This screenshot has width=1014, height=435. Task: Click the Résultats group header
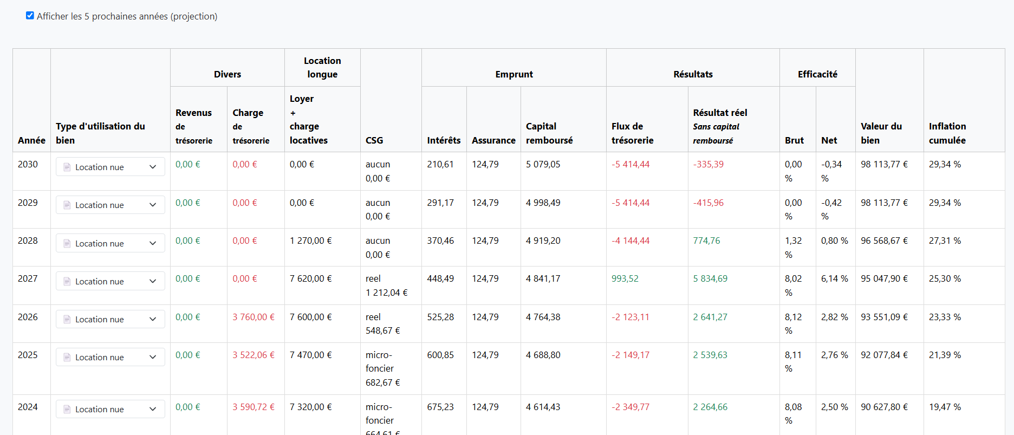693,74
